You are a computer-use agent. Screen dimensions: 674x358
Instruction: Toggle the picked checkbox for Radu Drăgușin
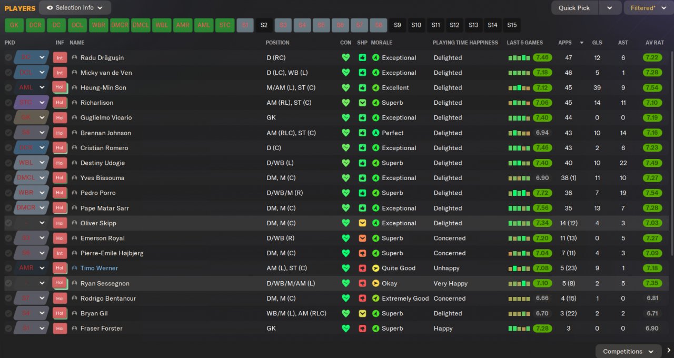tap(8, 58)
